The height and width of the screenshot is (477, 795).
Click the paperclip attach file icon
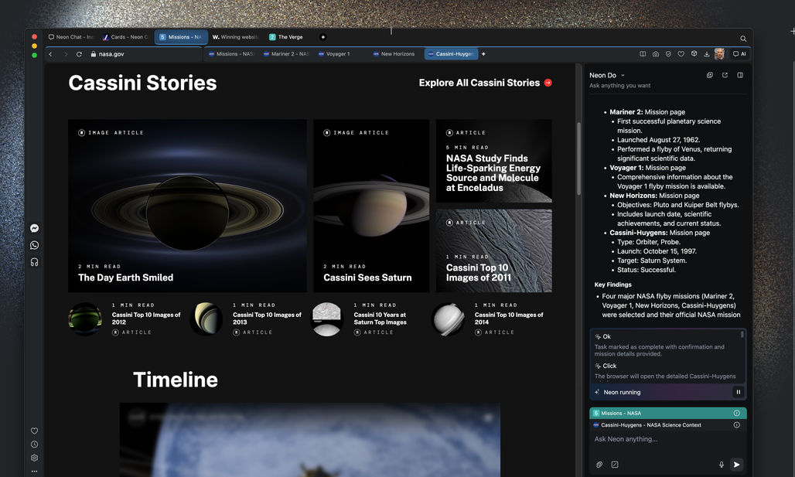coord(599,465)
